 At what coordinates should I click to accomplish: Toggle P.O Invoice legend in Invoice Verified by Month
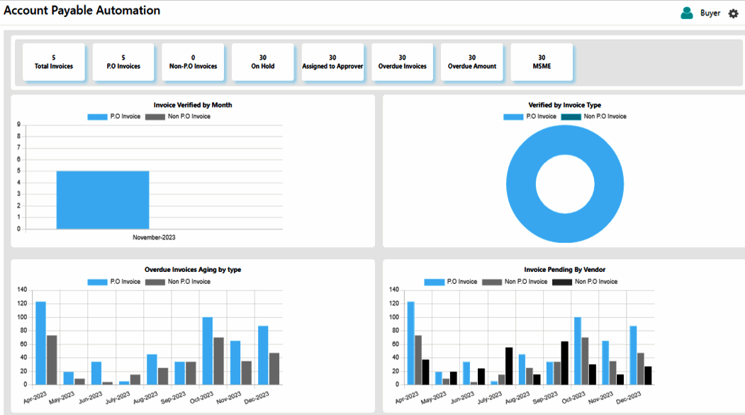pyautogui.click(x=114, y=116)
